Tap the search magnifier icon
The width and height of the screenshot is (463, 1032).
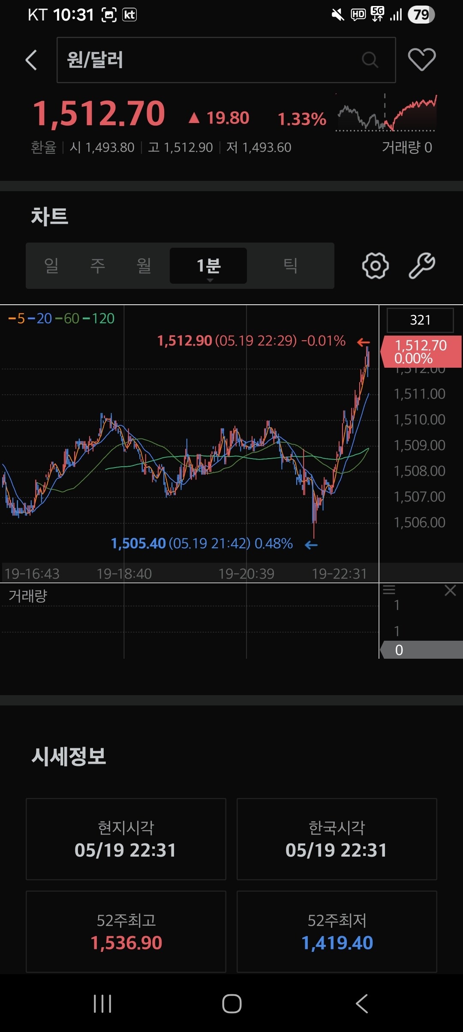pos(370,60)
